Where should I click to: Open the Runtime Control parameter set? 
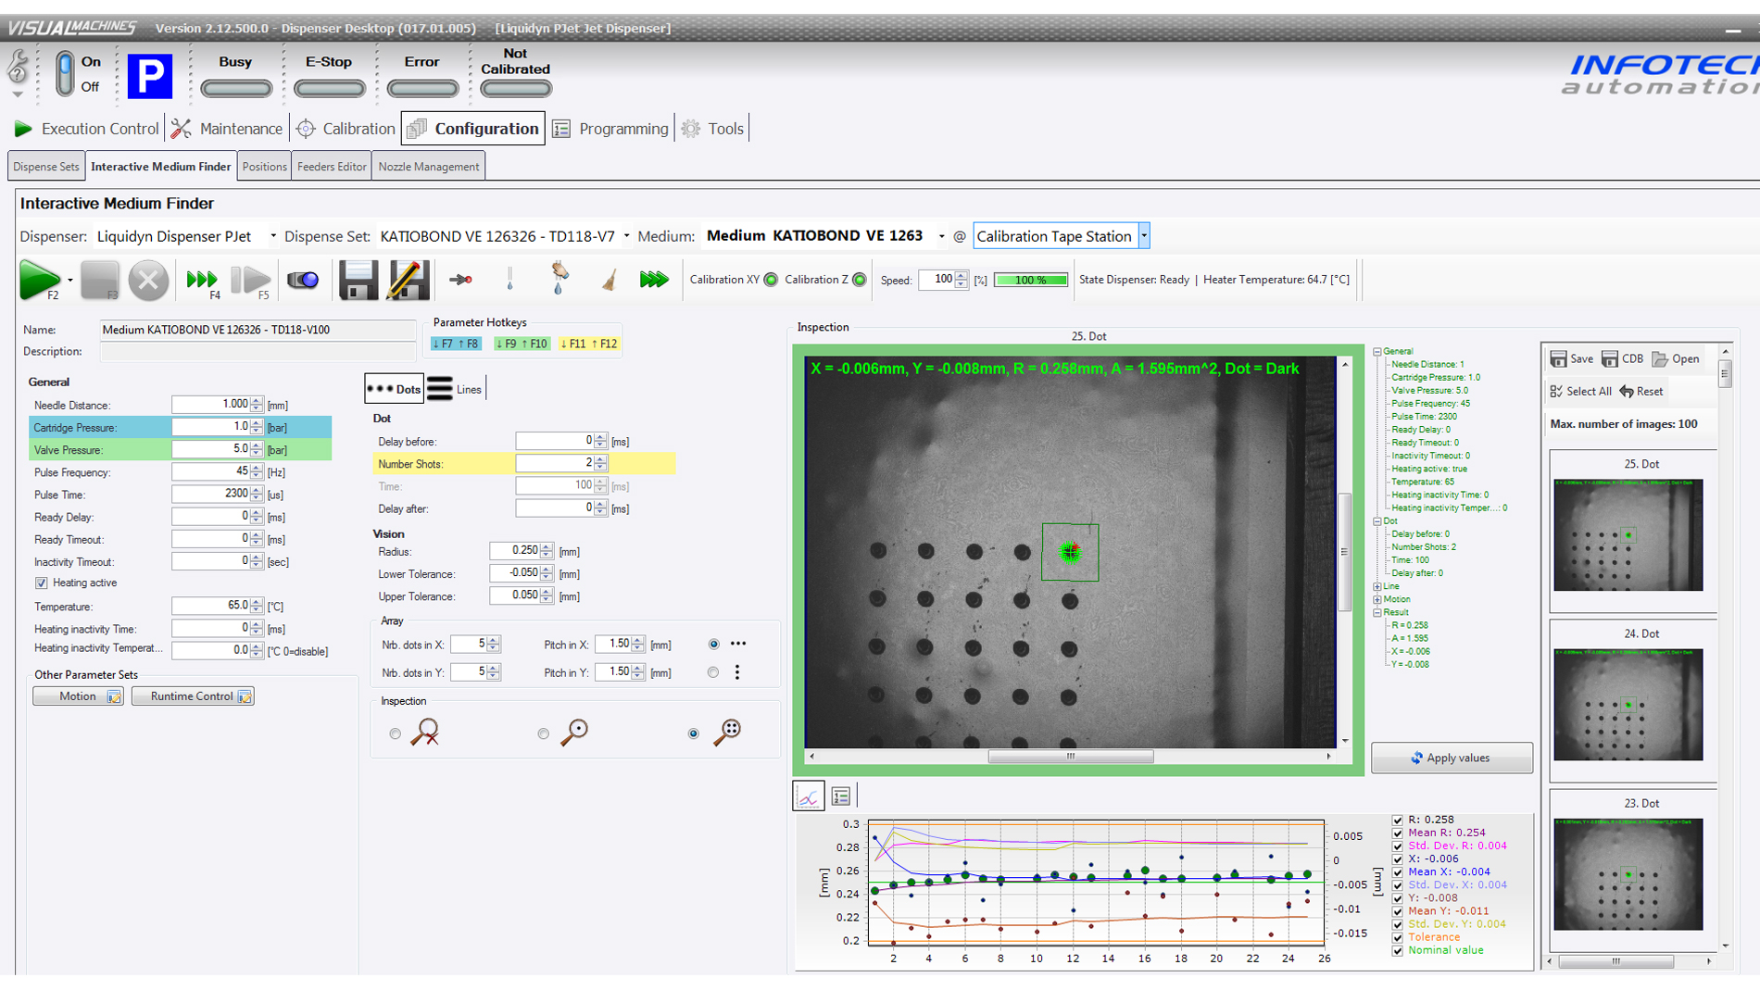(193, 696)
